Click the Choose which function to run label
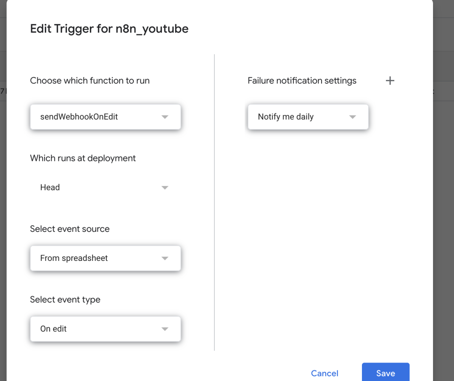 90,81
